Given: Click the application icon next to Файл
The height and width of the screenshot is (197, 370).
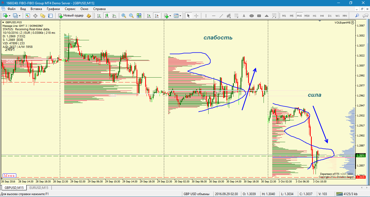Looking at the screenshot, I should pyautogui.click(x=3, y=9).
